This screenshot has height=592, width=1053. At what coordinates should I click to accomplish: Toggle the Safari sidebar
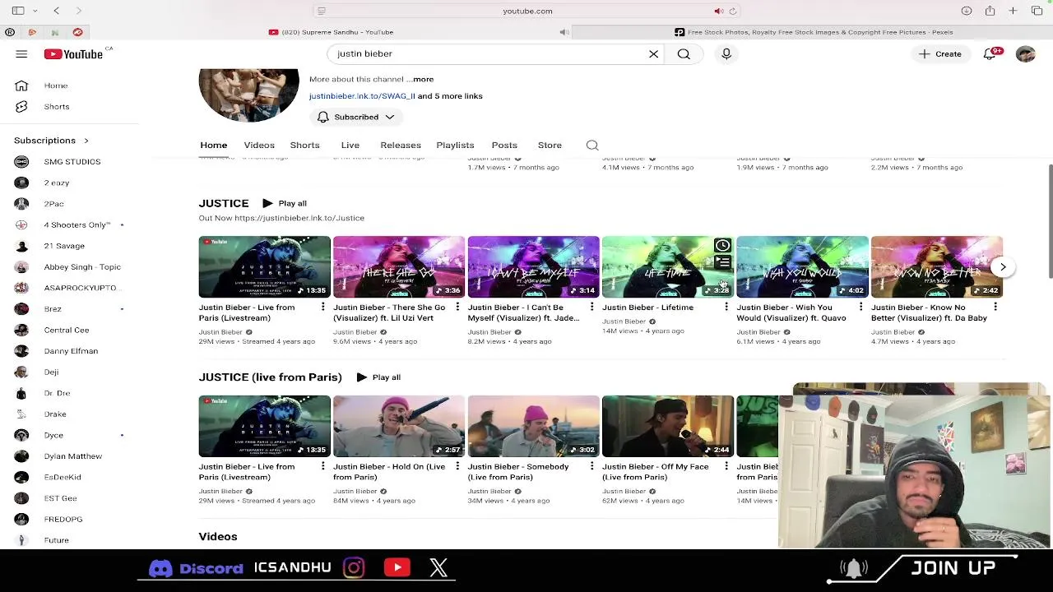(x=18, y=11)
